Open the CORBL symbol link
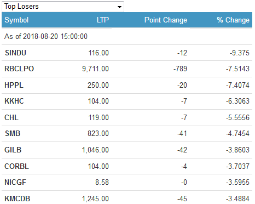Screen dimensions: 255x204 click(16, 166)
